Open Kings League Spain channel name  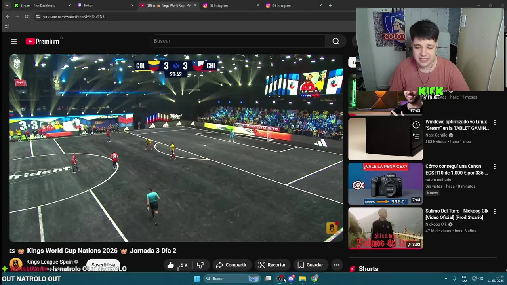[50, 262]
